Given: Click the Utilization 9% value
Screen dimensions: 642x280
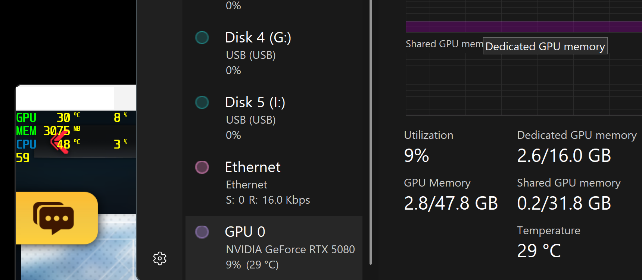Looking at the screenshot, I should 417,156.
